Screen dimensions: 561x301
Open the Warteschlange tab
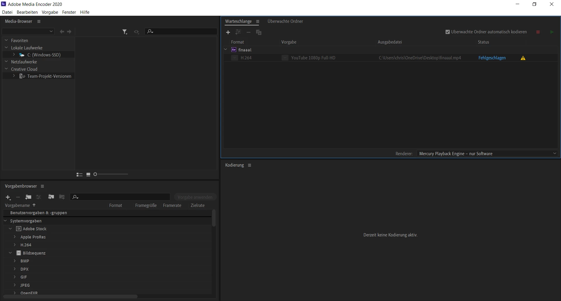238,21
